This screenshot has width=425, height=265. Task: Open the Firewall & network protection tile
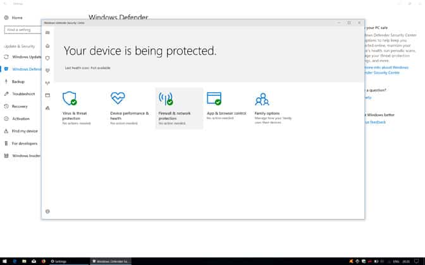click(x=179, y=108)
